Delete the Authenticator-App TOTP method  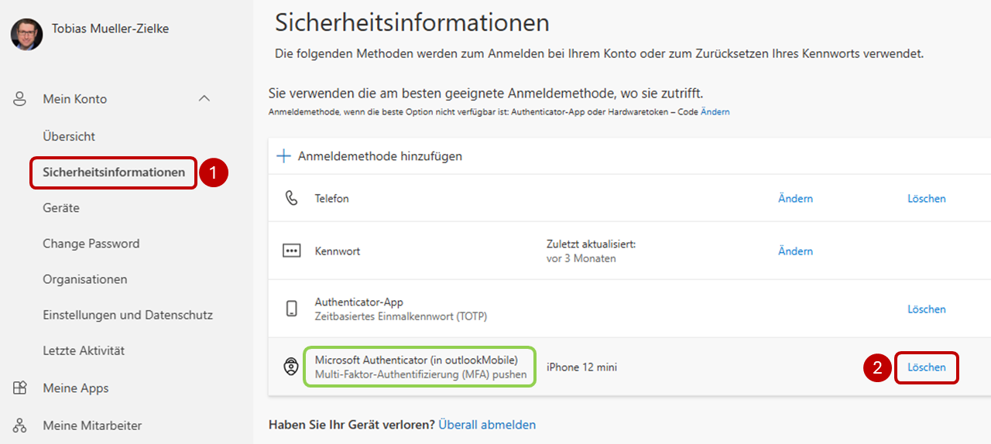pyautogui.click(x=927, y=309)
